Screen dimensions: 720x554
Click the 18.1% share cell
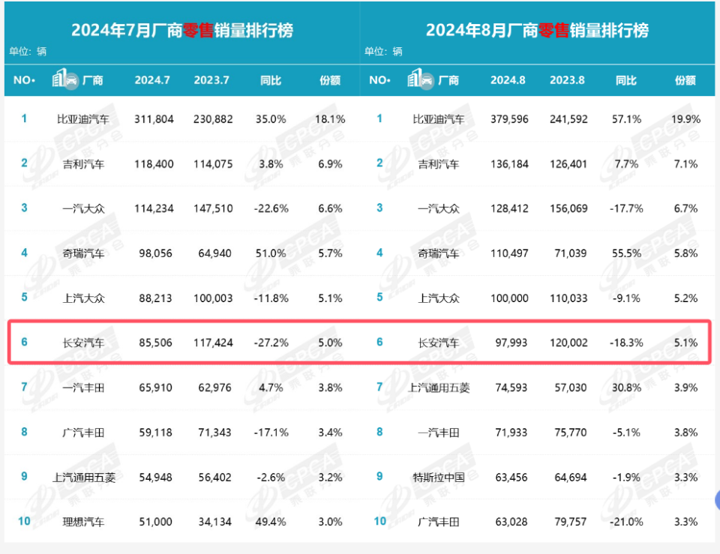pos(330,119)
